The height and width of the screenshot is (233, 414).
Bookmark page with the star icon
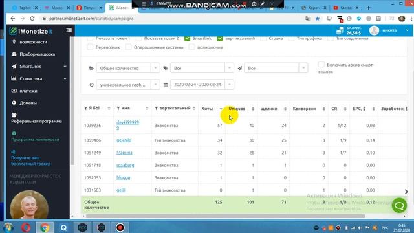coord(318,19)
